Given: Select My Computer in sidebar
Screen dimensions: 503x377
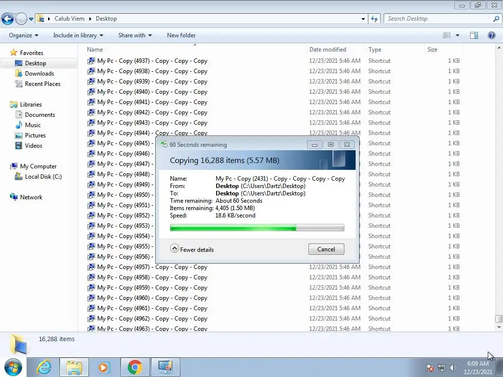Looking at the screenshot, I should point(38,166).
